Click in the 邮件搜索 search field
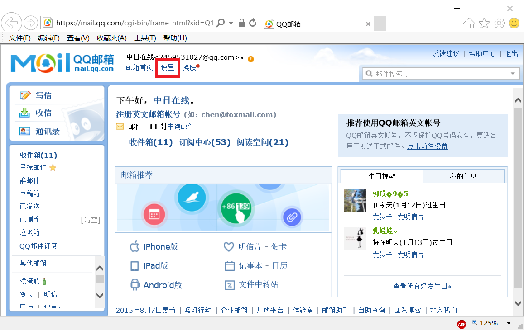This screenshot has height=330, width=524. tap(441, 74)
